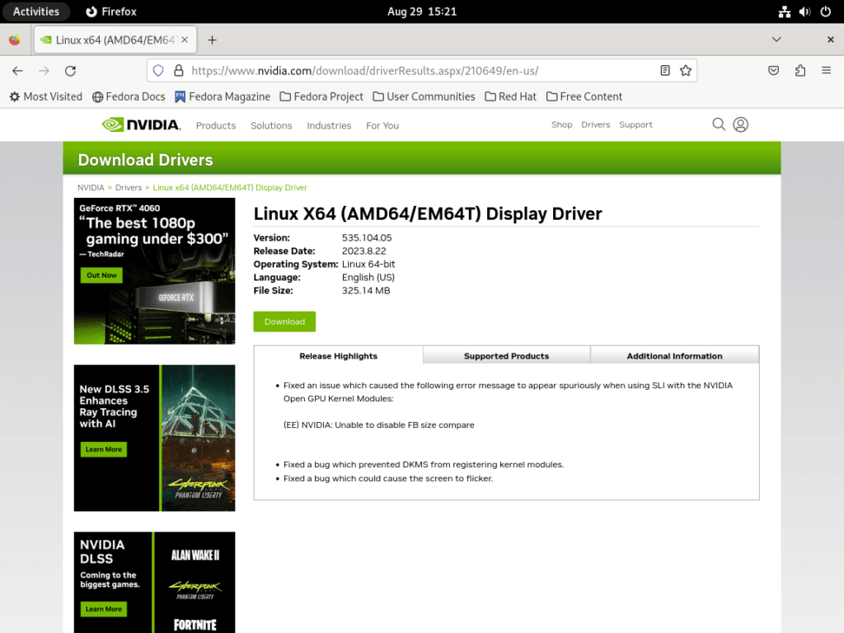The image size is (844, 633).
Task: Open the NVIDIA site search magnifier icon
Action: point(718,124)
